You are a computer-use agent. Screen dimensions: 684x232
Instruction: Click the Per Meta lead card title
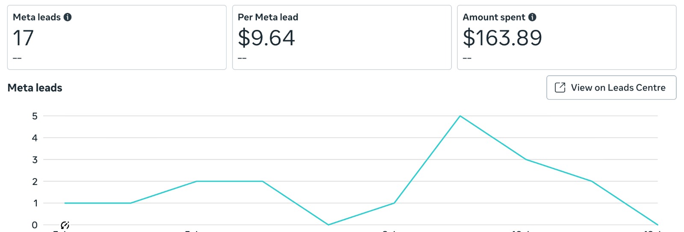tap(268, 17)
